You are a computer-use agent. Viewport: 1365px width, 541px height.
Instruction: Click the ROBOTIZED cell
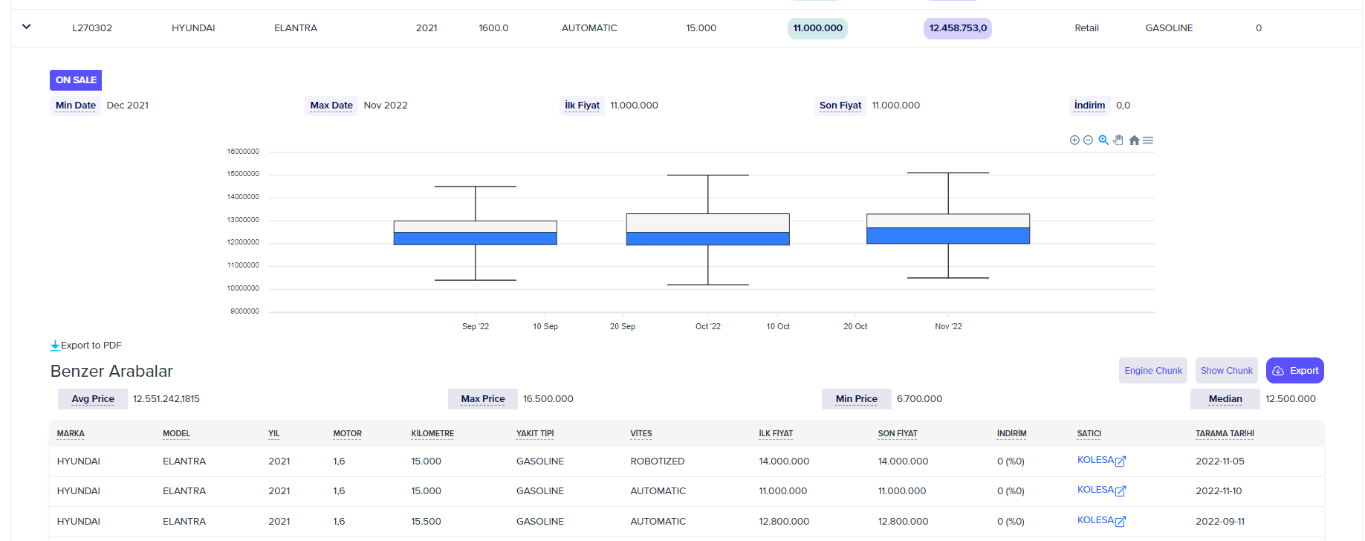[658, 461]
